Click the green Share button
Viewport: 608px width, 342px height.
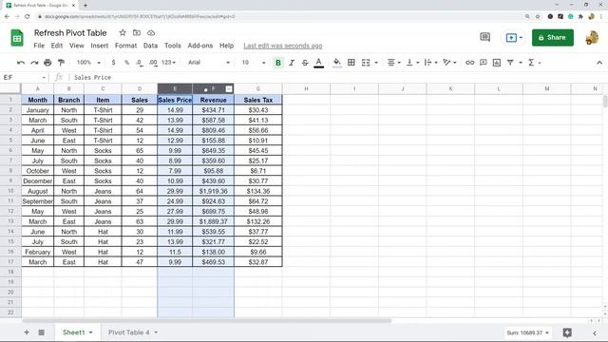coord(553,38)
